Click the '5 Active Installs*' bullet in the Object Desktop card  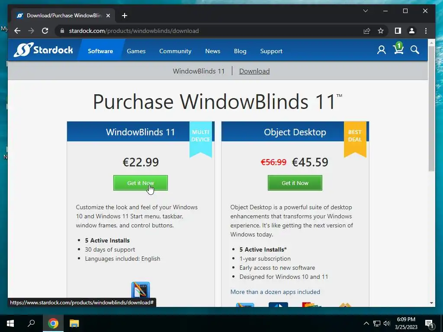coord(263,249)
